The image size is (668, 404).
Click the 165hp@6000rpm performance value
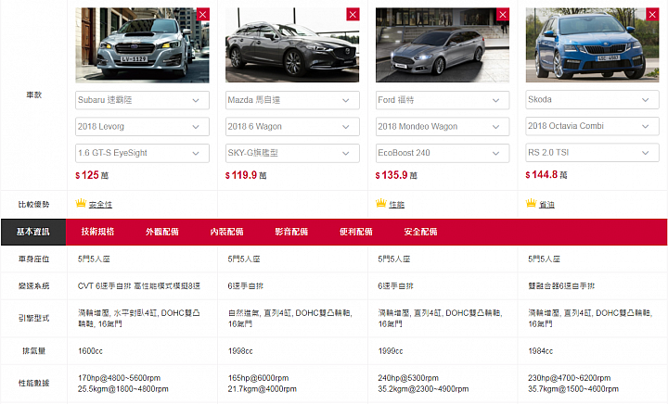258,378
